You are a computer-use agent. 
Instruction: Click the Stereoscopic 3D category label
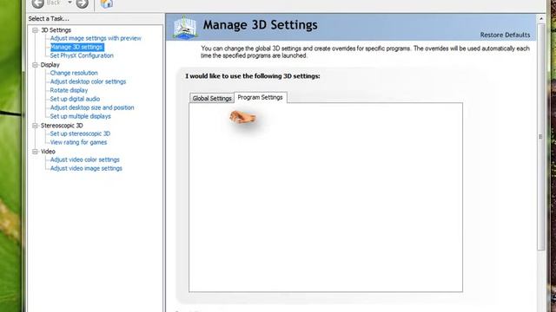(62, 126)
